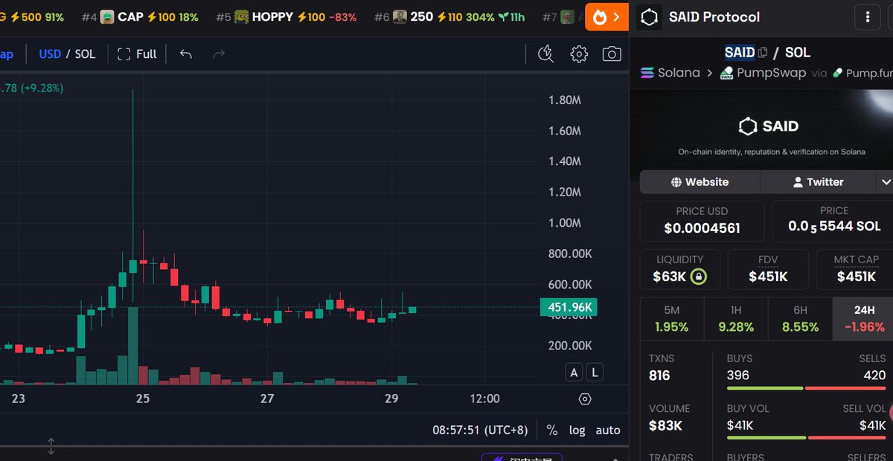Click the SAID Protocol hexagon logo
Screen dimensions: 893x461
coord(650,17)
